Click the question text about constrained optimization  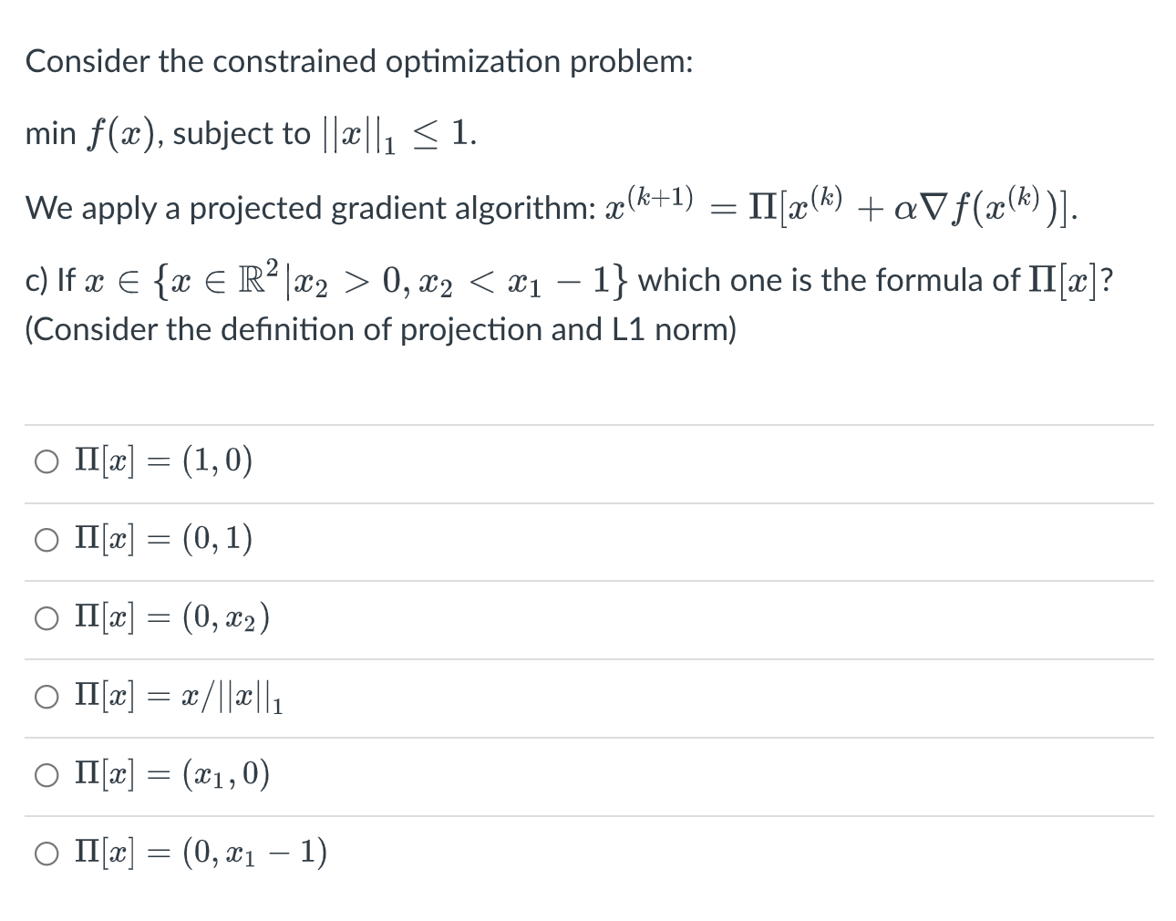pyautogui.click(x=360, y=61)
